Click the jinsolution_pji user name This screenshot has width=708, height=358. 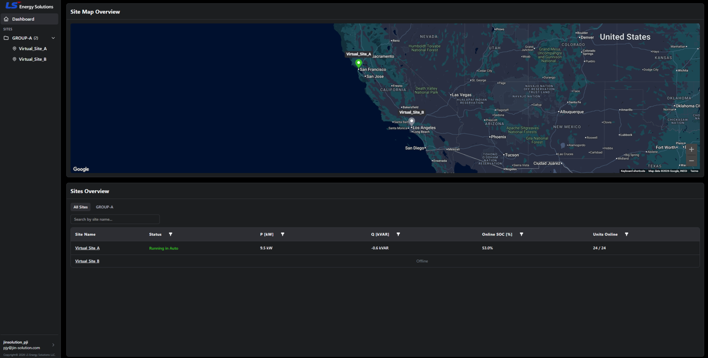(15, 342)
